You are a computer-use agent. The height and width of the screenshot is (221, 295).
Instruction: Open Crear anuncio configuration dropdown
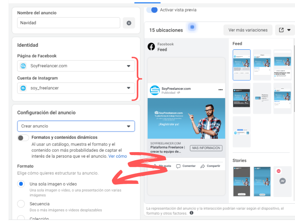click(x=76, y=126)
